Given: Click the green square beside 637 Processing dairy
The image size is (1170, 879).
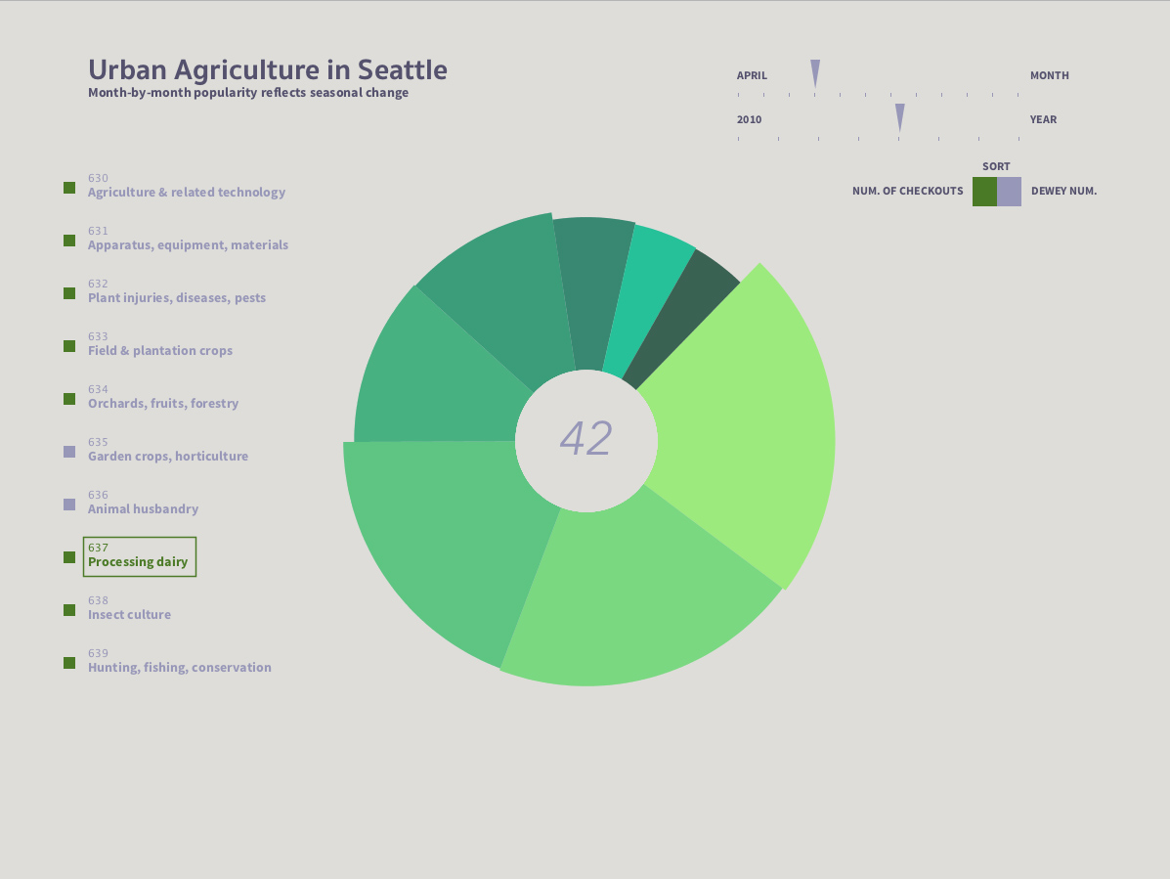Looking at the screenshot, I should coord(69,557).
